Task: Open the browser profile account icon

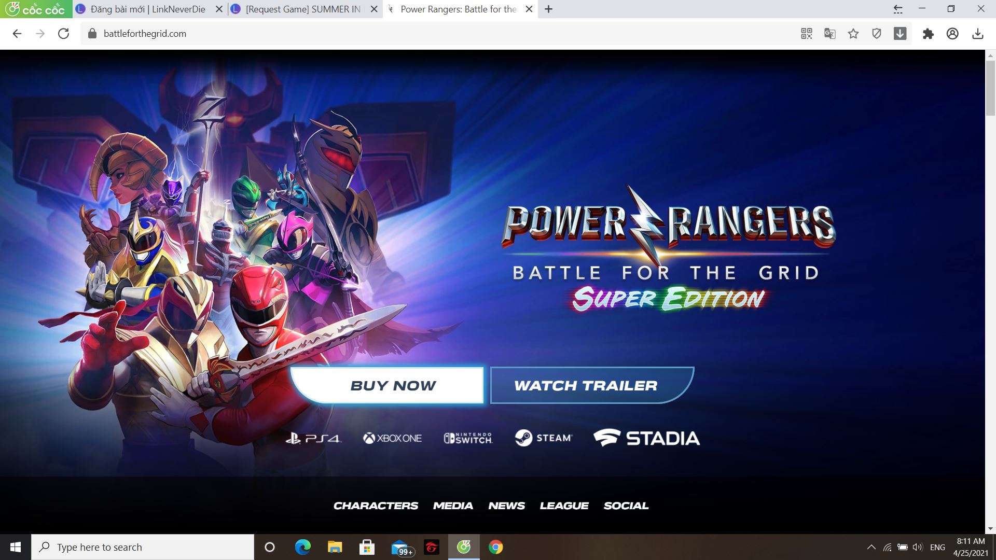Action: (953, 33)
